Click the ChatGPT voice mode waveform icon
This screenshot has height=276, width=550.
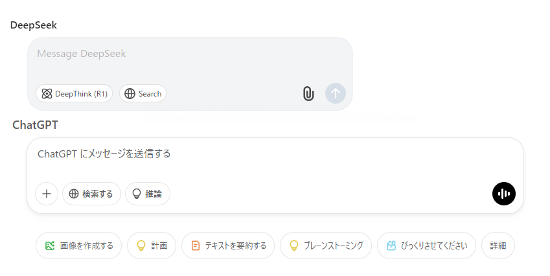[504, 194]
